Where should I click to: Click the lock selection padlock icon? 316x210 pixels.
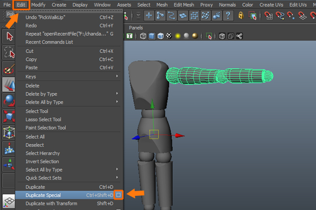point(241,16)
